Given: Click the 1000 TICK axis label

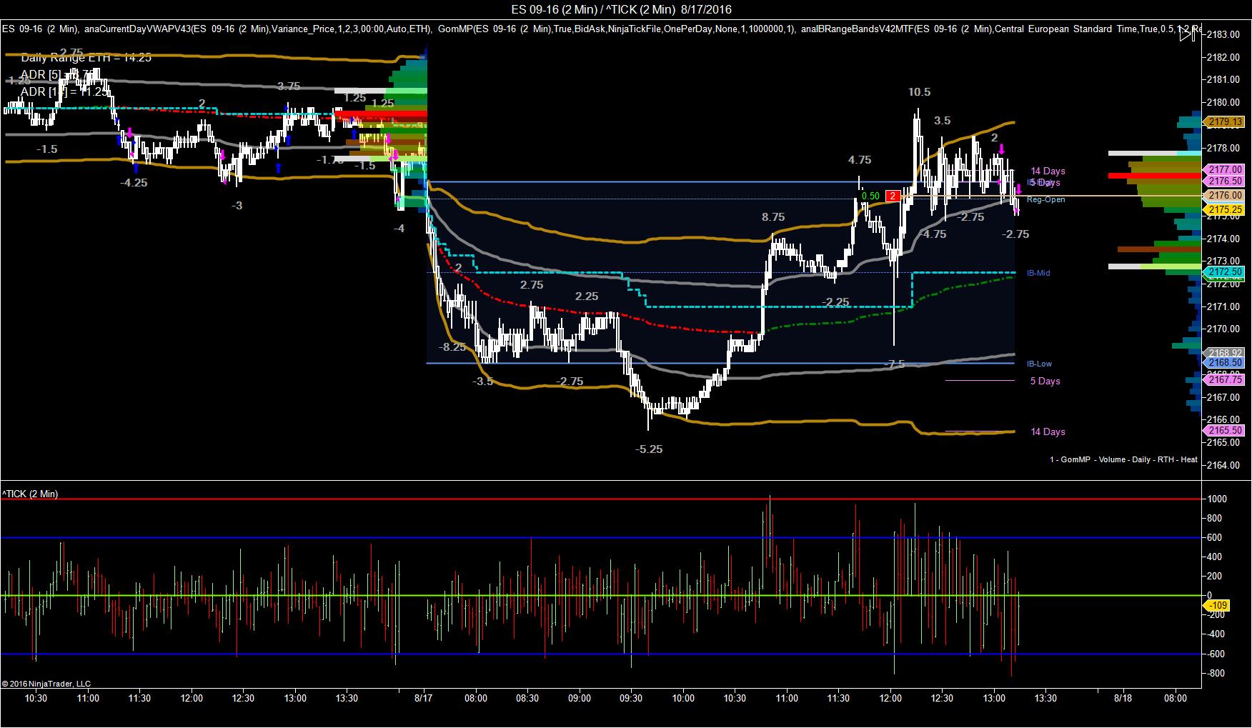Looking at the screenshot, I should (x=1217, y=499).
